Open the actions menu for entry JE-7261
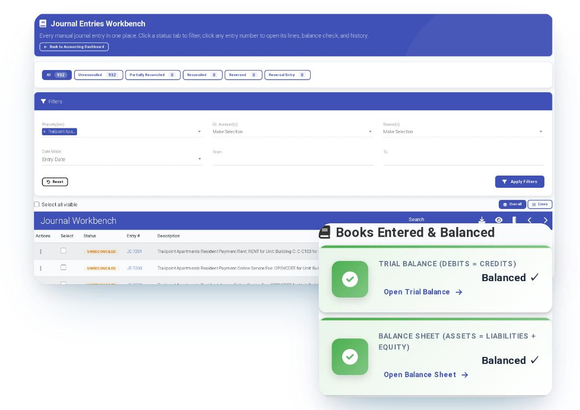The width and height of the screenshot is (580, 410). pos(41,251)
